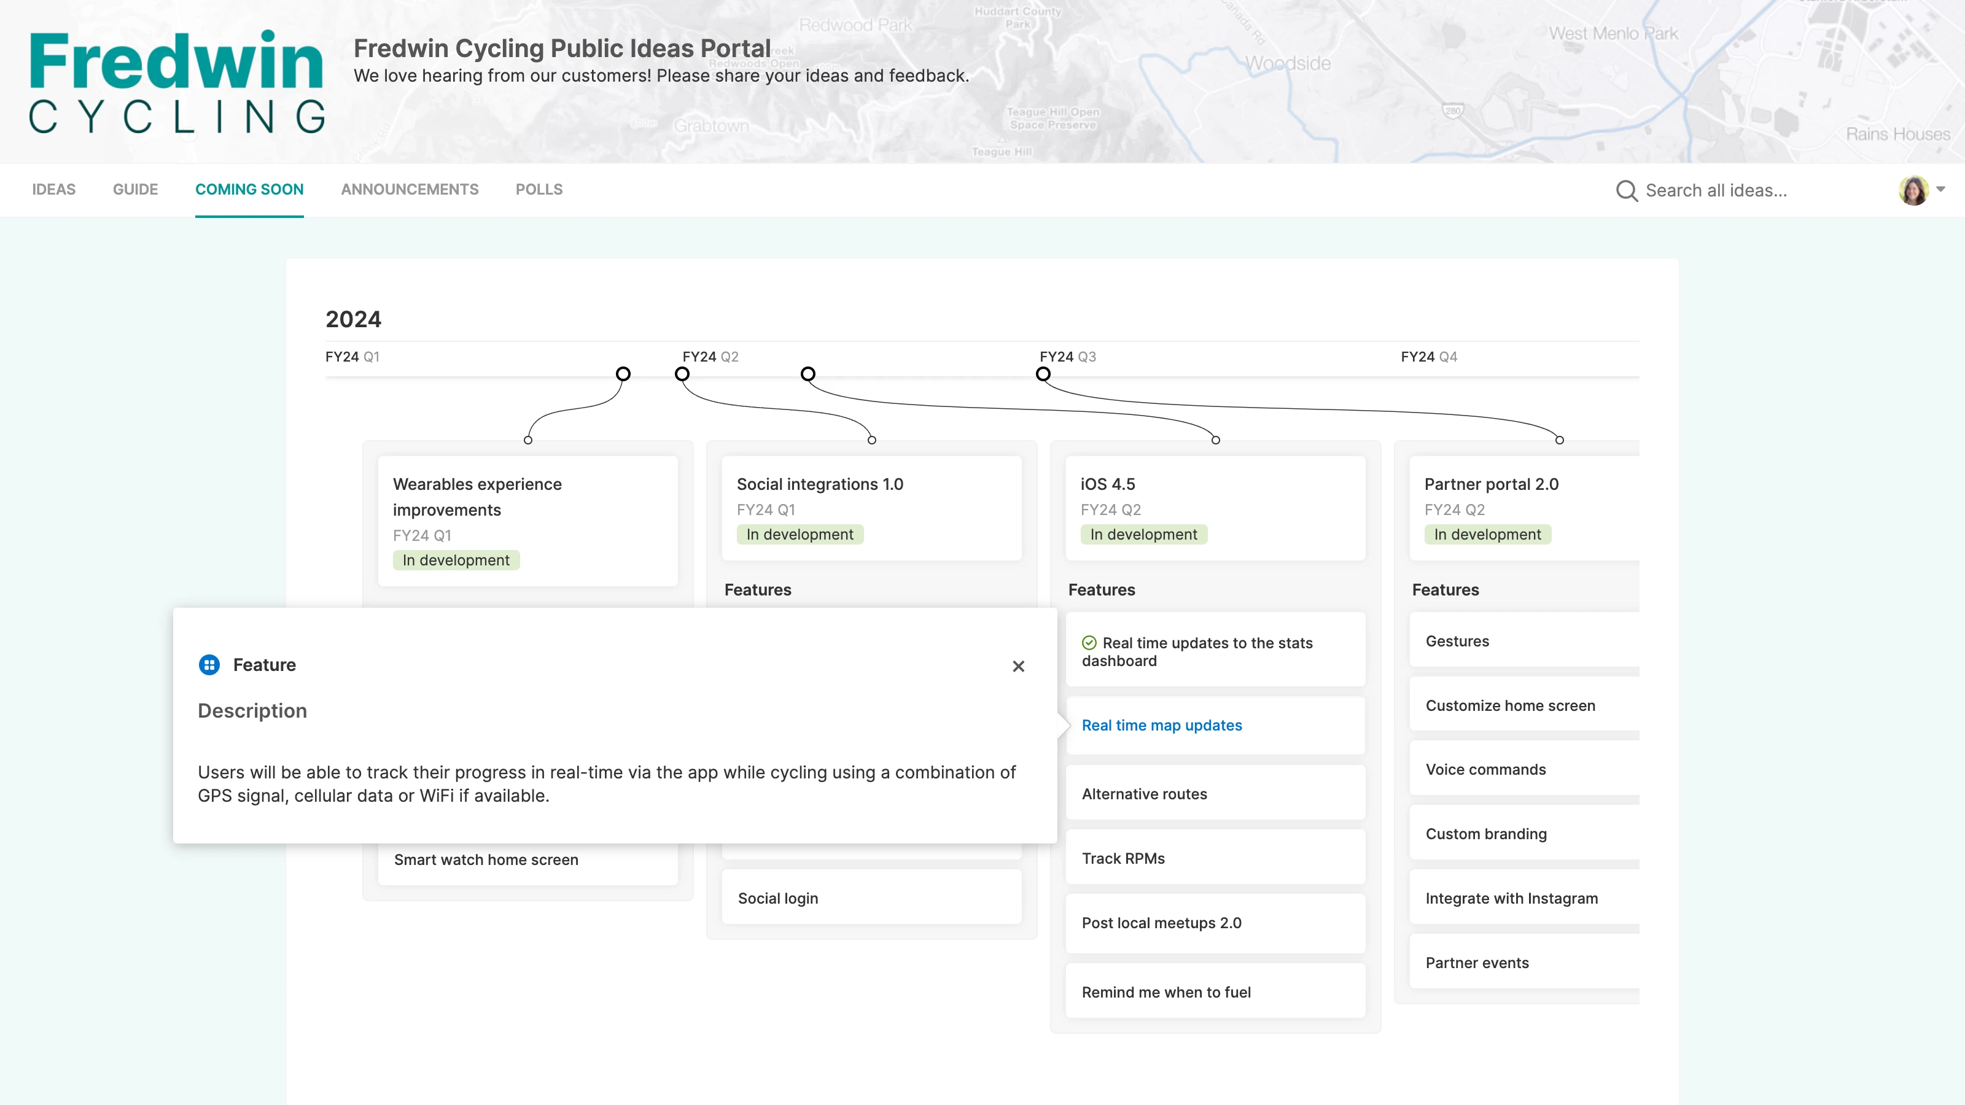
Task: Open the POLLS tab
Action: [539, 190]
